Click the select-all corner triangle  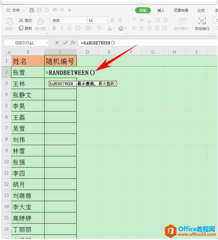8,52
